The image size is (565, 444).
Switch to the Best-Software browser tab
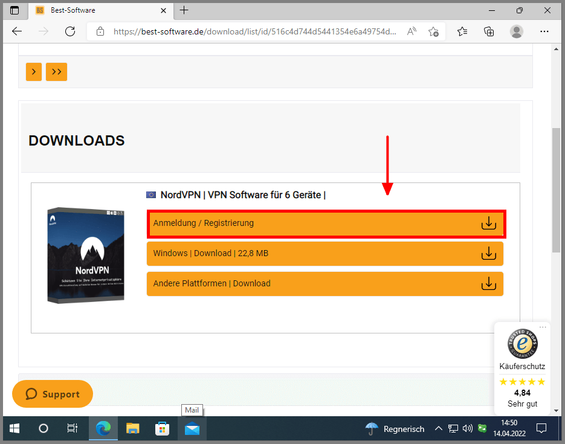[91, 10]
